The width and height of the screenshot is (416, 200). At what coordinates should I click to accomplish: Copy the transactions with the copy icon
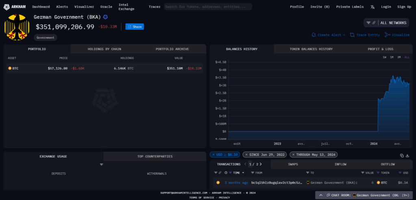pos(402,156)
